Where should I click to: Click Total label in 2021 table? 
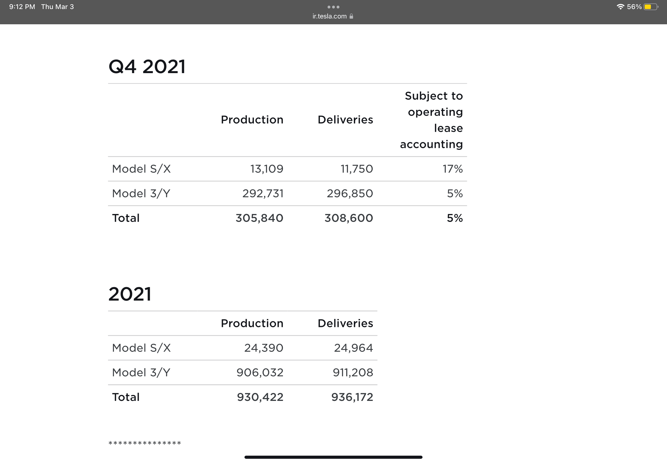pyautogui.click(x=126, y=397)
